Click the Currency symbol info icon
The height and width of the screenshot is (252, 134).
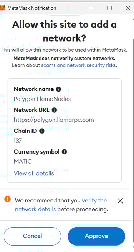tap(64, 152)
